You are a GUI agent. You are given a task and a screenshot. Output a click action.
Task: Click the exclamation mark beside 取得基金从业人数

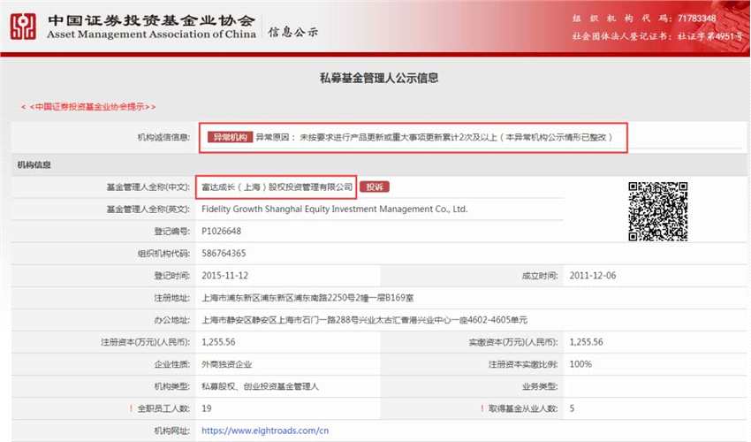coord(482,408)
